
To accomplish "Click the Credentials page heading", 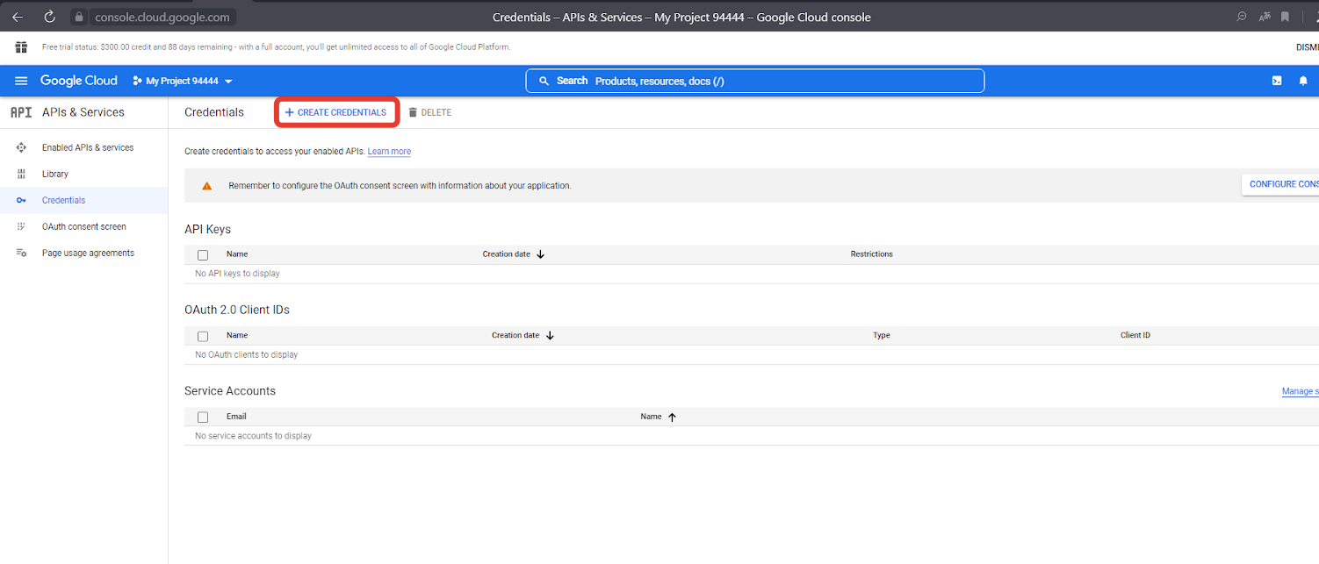I will click(x=214, y=112).
